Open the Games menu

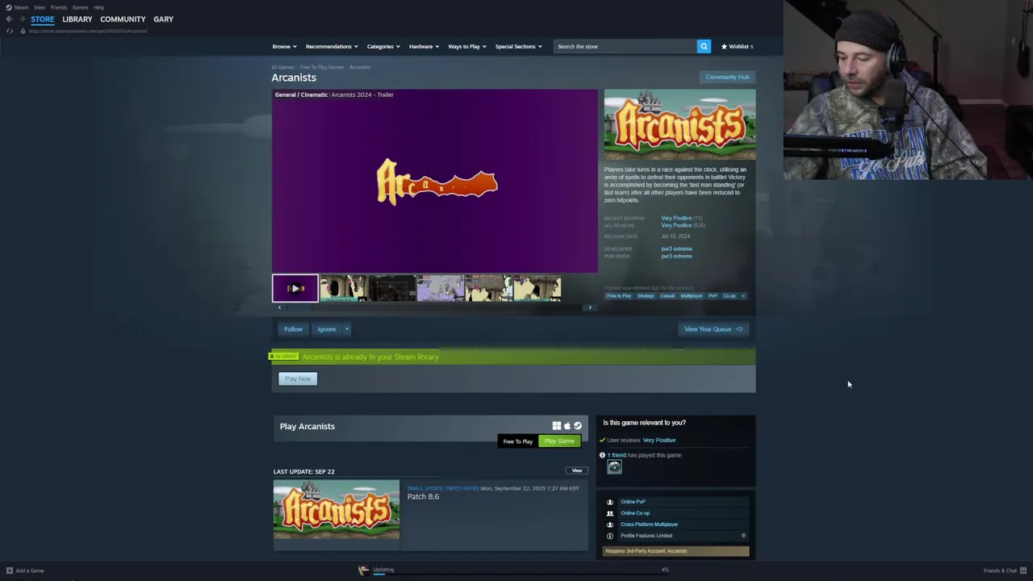pyautogui.click(x=80, y=7)
